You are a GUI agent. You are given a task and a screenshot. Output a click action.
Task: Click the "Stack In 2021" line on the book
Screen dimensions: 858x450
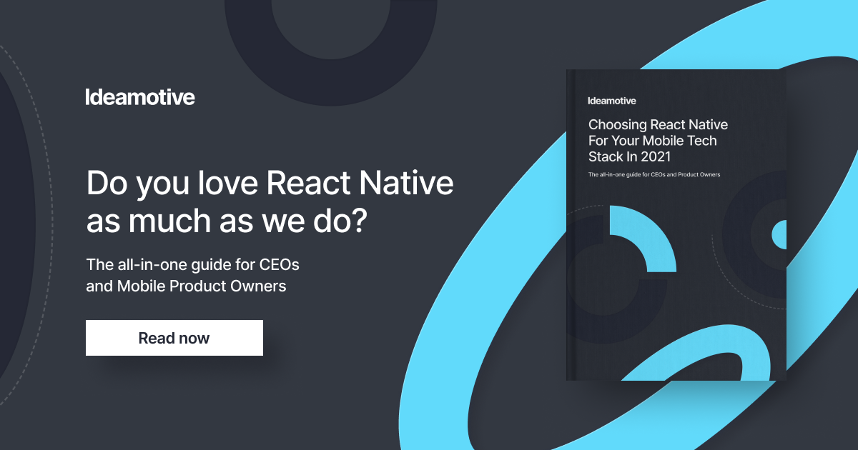click(x=630, y=156)
